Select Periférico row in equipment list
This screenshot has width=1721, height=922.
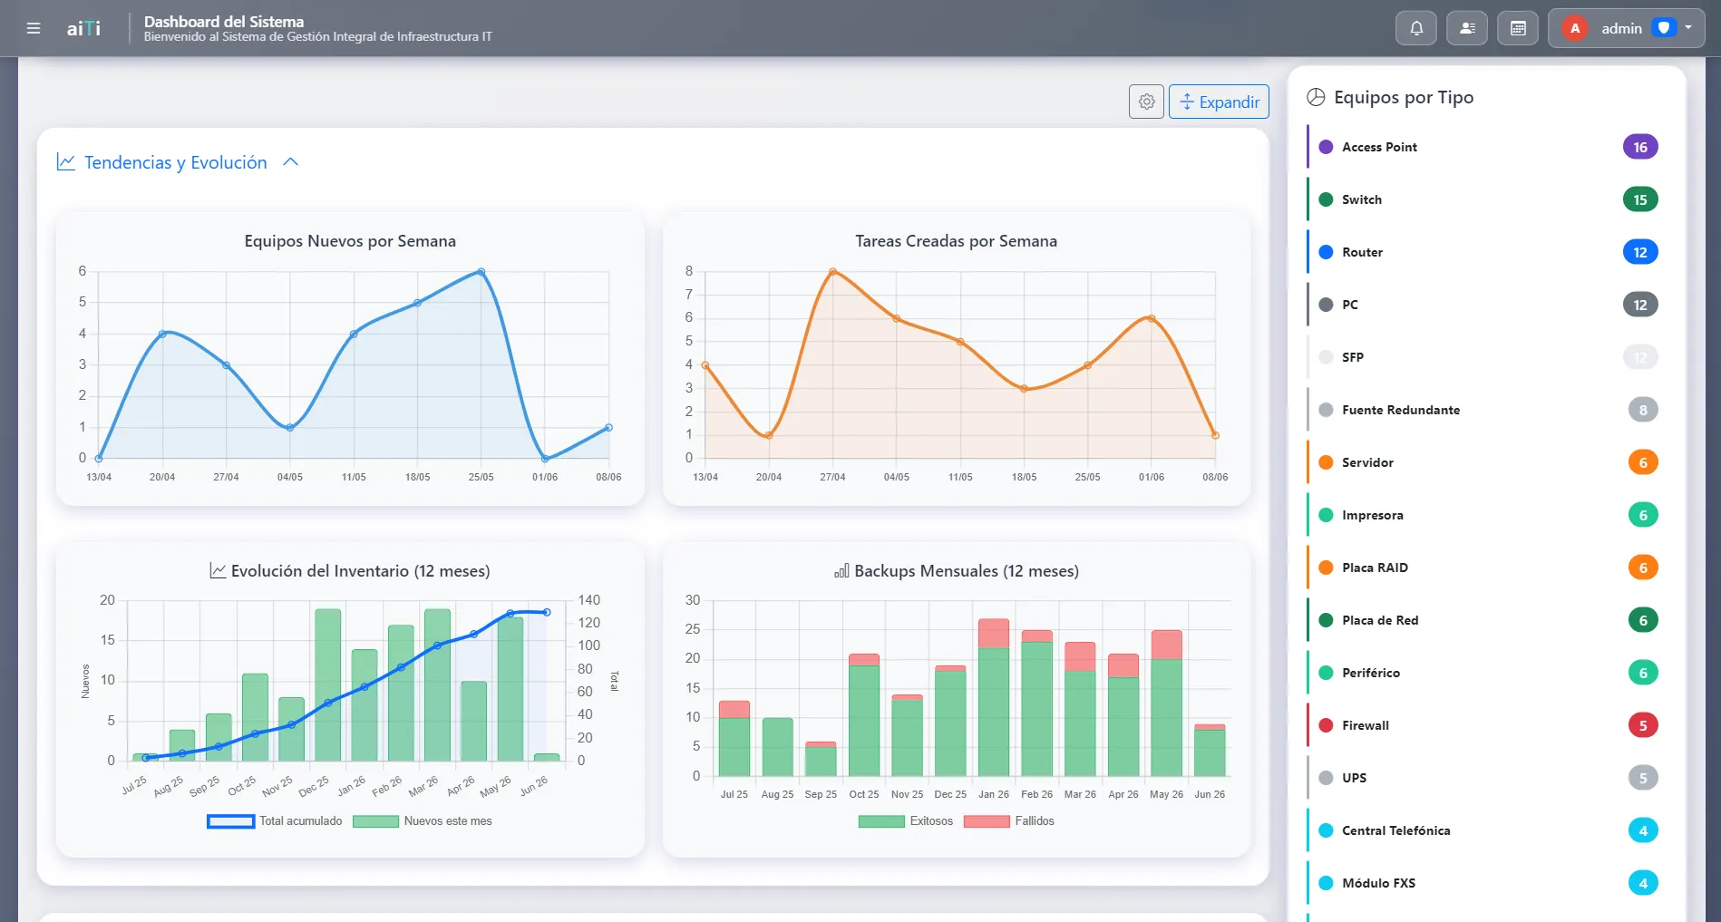[1487, 673]
